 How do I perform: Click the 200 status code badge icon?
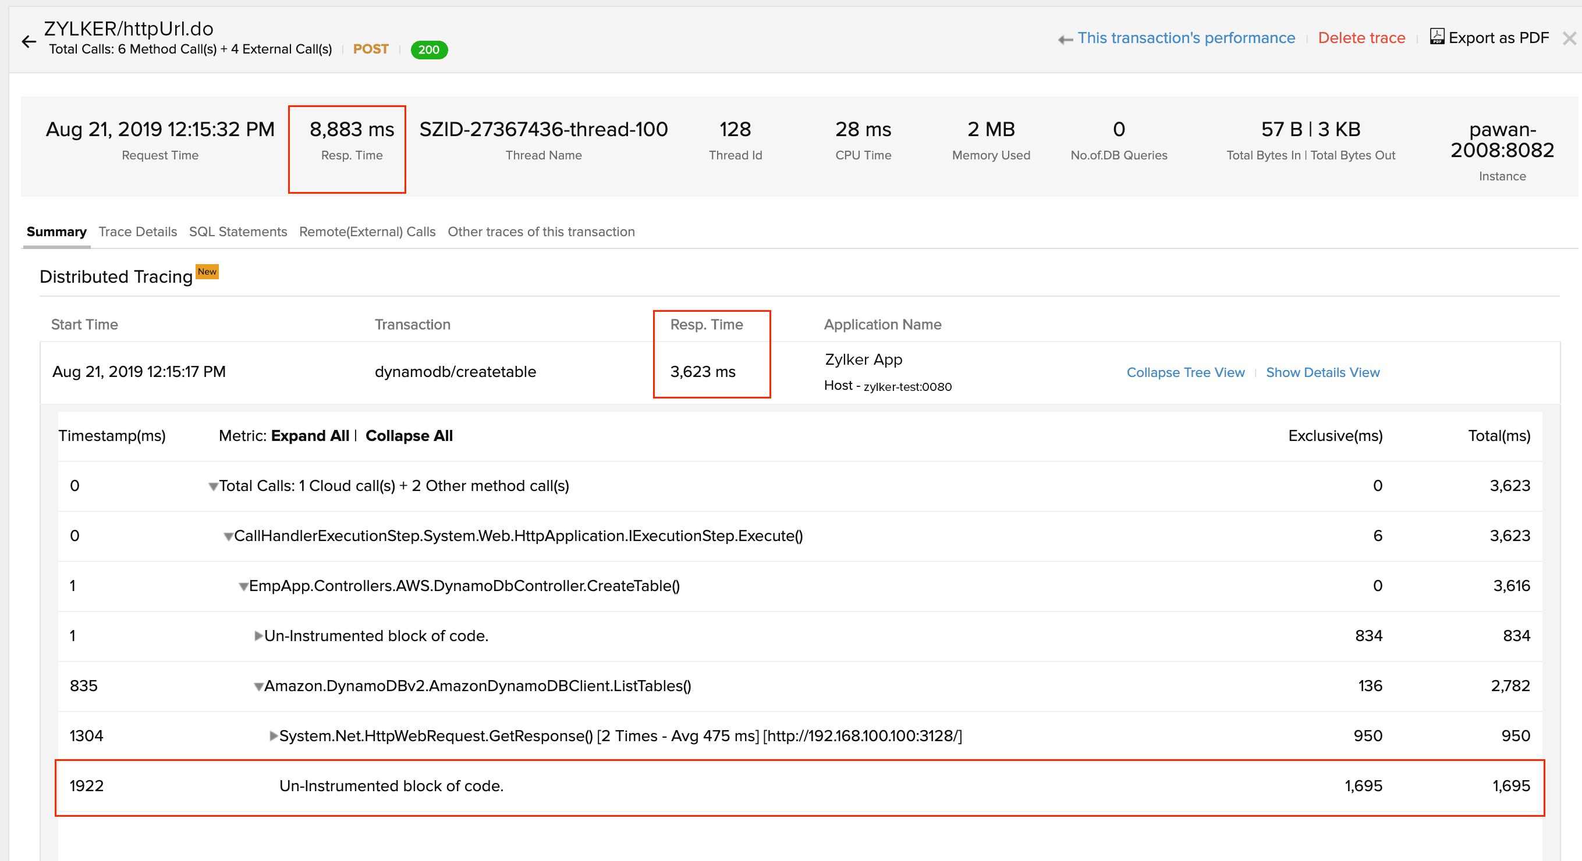pos(427,50)
